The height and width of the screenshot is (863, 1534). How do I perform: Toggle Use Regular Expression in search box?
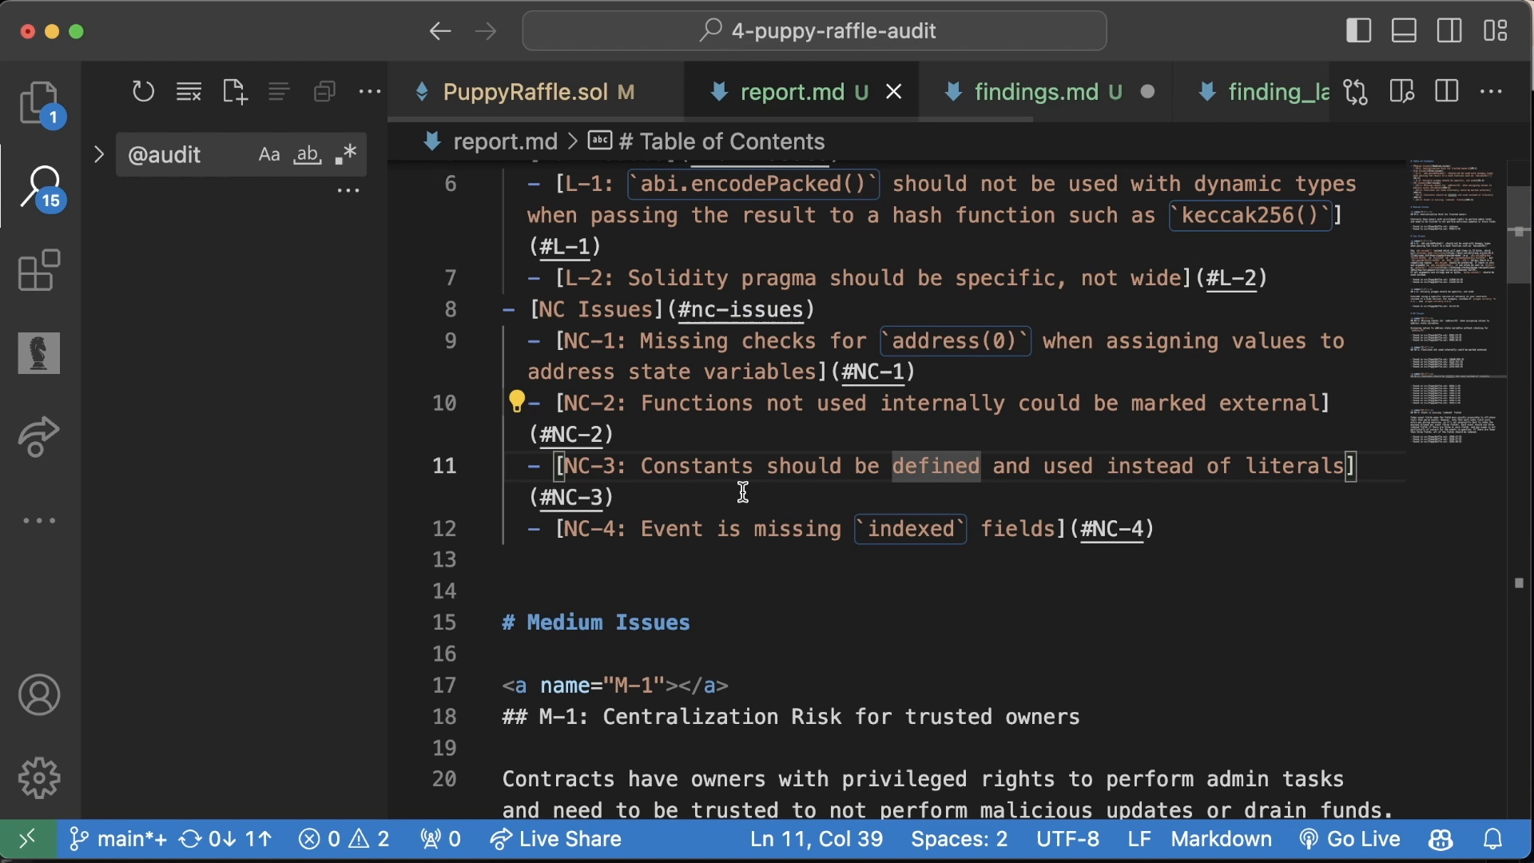tap(346, 154)
